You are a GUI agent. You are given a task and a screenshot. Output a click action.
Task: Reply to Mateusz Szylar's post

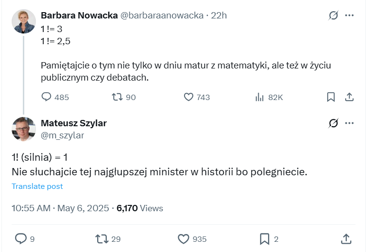click(x=21, y=238)
